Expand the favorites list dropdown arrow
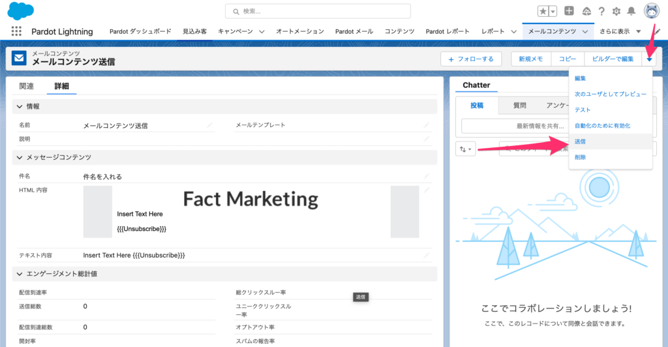 [553, 12]
